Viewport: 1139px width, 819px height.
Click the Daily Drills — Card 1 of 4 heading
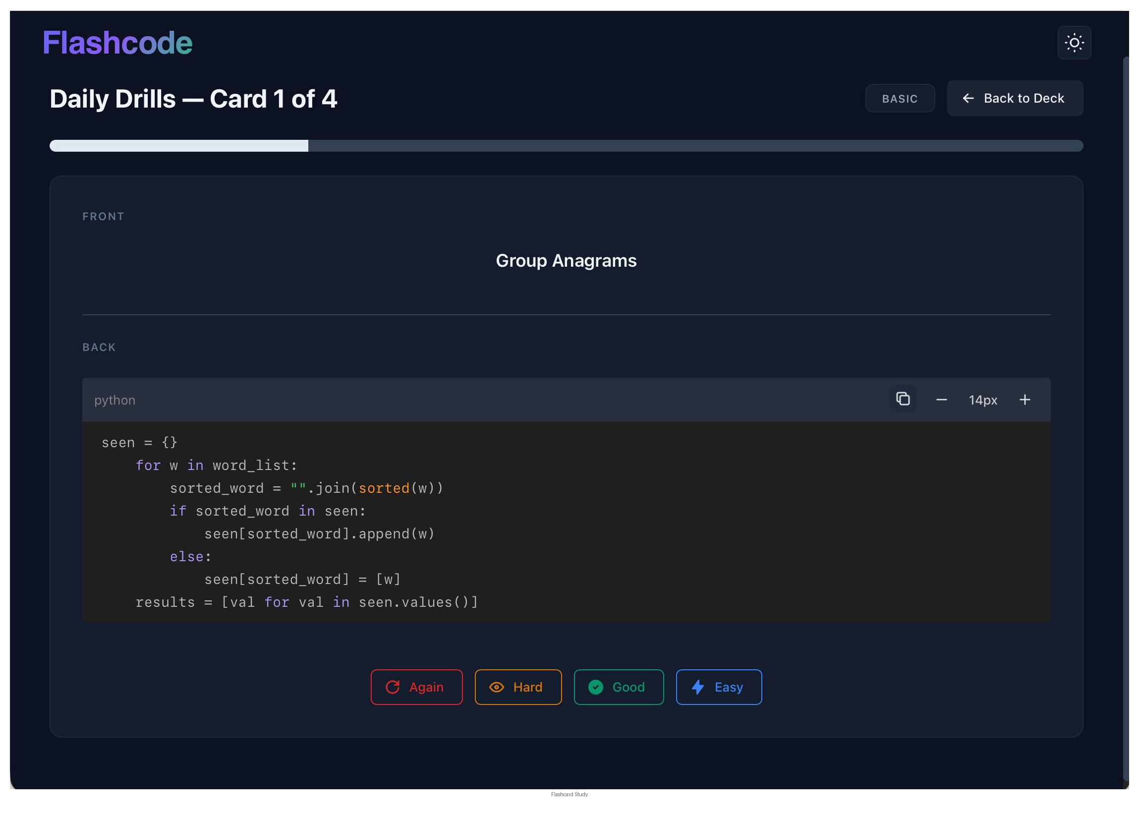tap(193, 99)
